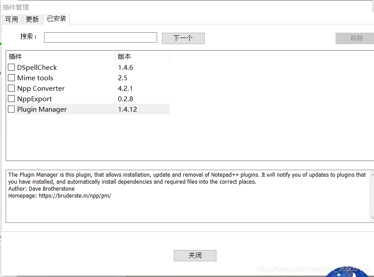The image size is (374, 277).
Task: Click the 下一个 button
Action: coord(183,38)
